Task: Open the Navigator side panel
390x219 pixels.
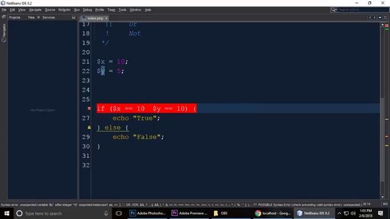Action: pos(4,33)
